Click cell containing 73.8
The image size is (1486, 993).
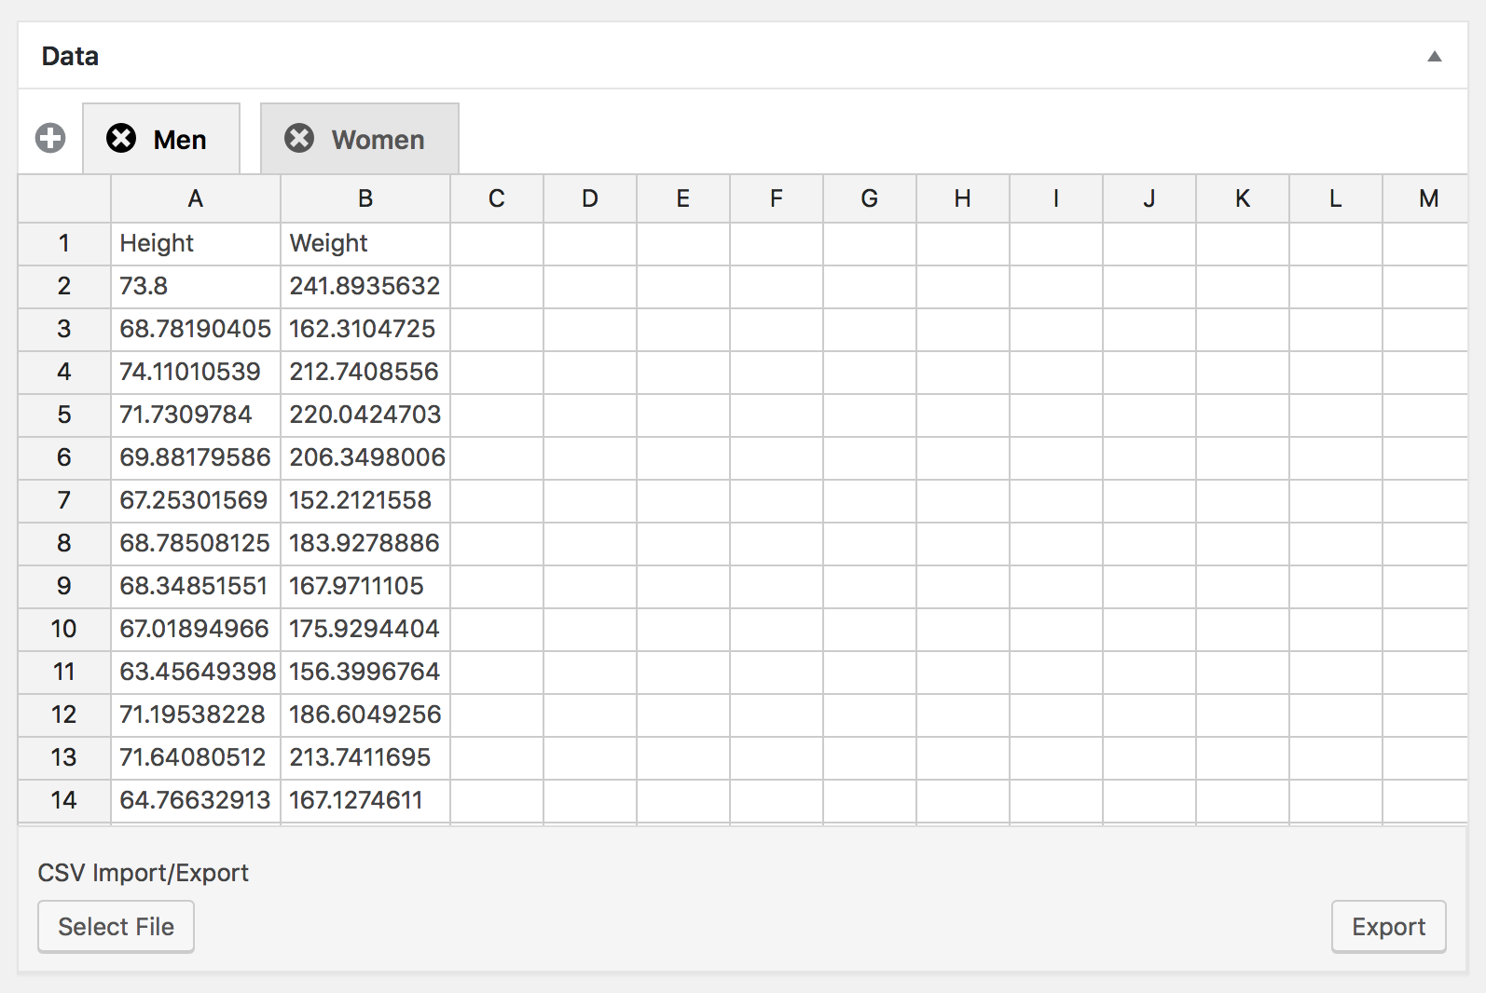(x=196, y=287)
